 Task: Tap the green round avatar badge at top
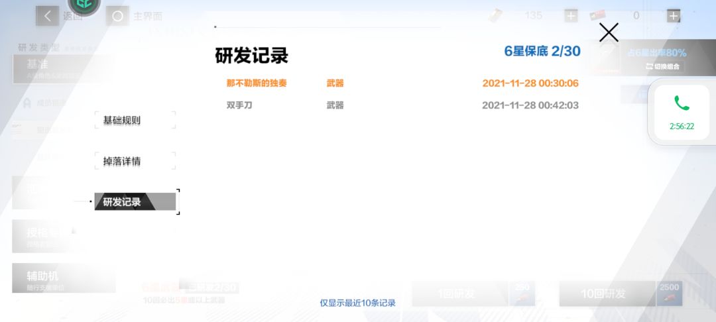pos(84,5)
